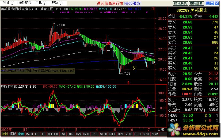Viewport: 221px width, 138px height.
Task: Switch to the ZBCD indicator
Action: (x=129, y=134)
